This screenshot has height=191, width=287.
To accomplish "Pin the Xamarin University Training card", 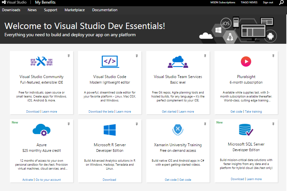I will click(x=205, y=124).
